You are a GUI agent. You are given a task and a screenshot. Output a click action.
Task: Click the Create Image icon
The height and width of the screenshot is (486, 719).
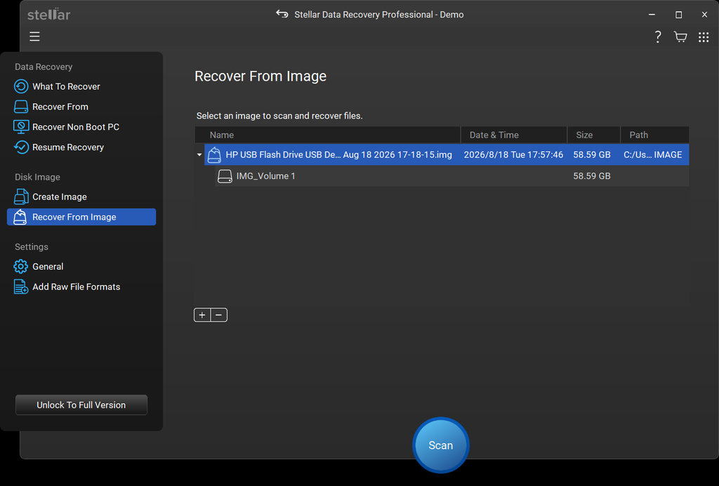click(x=21, y=197)
